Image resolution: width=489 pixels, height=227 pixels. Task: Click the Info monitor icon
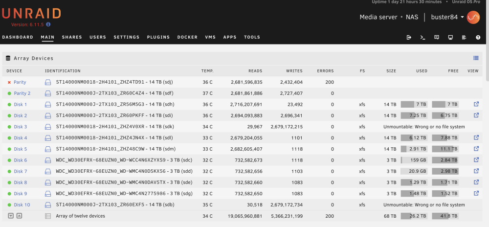coord(450,37)
